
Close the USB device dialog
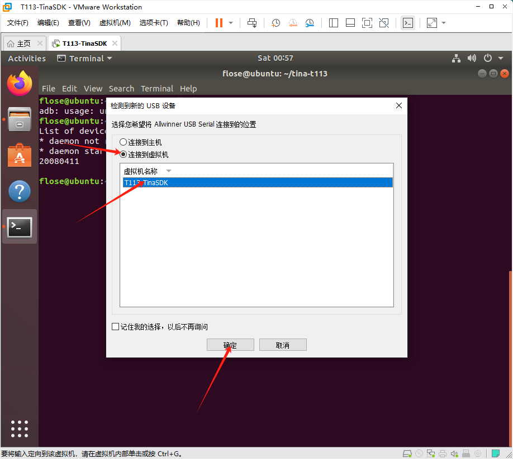tap(399, 105)
